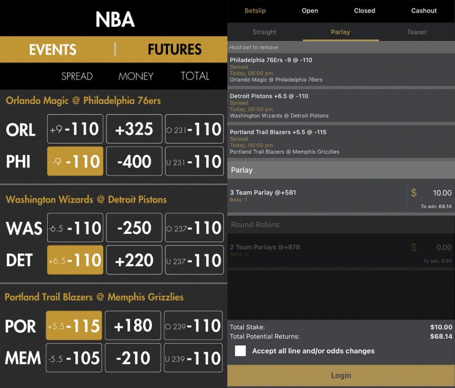Open the Closed bets tab
The image size is (455, 388).
364,11
